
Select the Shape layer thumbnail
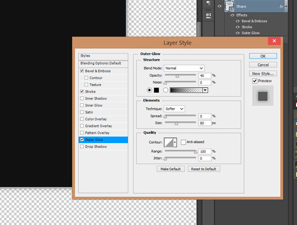coord(229,6)
